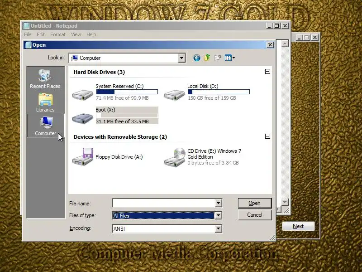Click Notepad's vertical scrollbar up arrow

285,43
